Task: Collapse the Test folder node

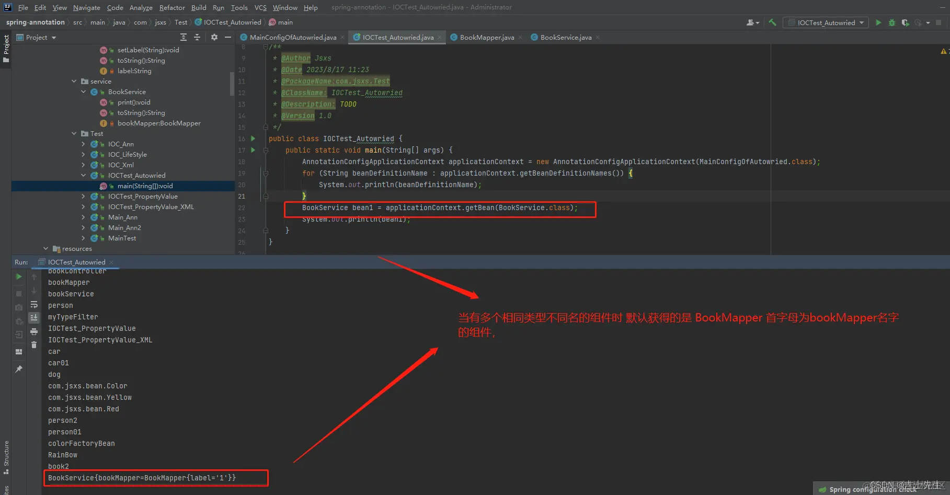Action: pos(74,134)
